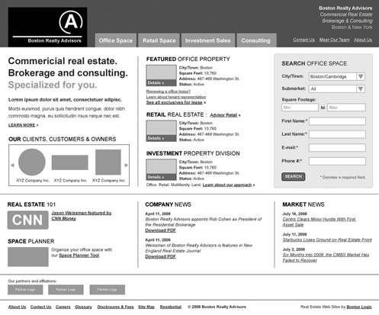The image size is (379, 315).
Task: Open Six Months into 2008 CMBS article
Action: click(326, 258)
